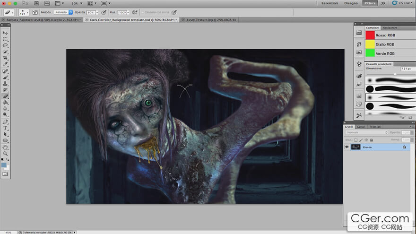The image size is (416, 234).
Task: Open the Metodo mode dropdown
Action: click(x=63, y=12)
